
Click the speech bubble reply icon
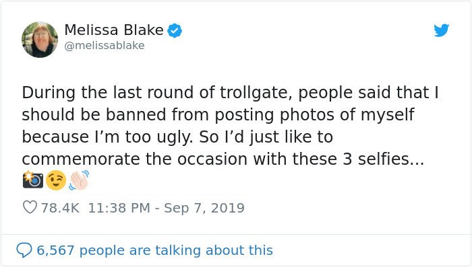(x=24, y=250)
